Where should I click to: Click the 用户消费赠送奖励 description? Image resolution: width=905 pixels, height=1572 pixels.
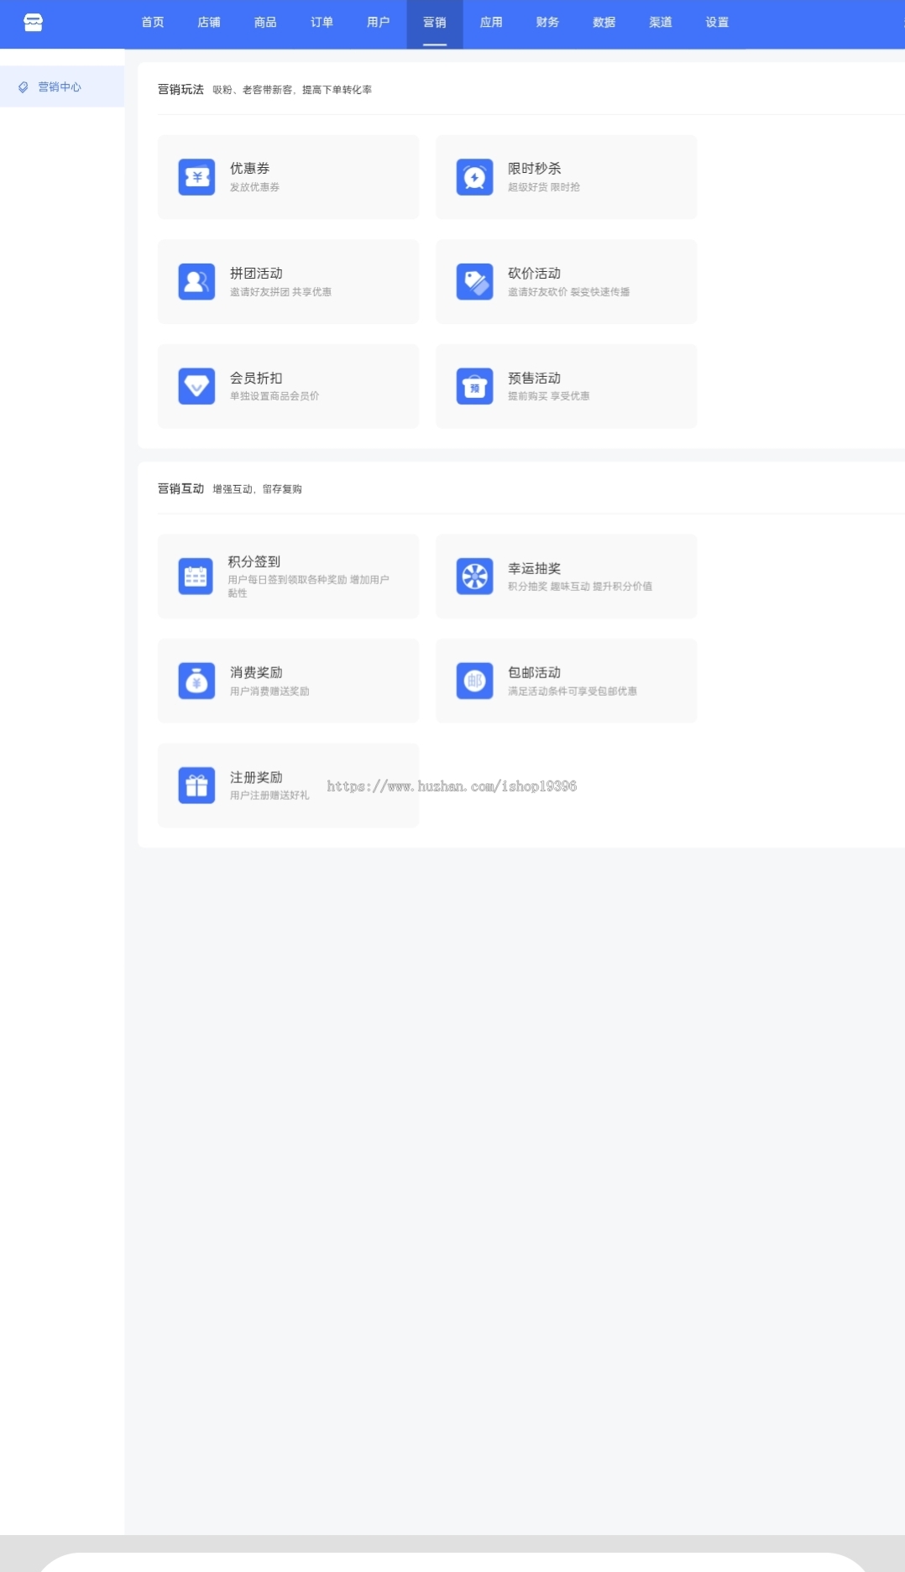269,692
